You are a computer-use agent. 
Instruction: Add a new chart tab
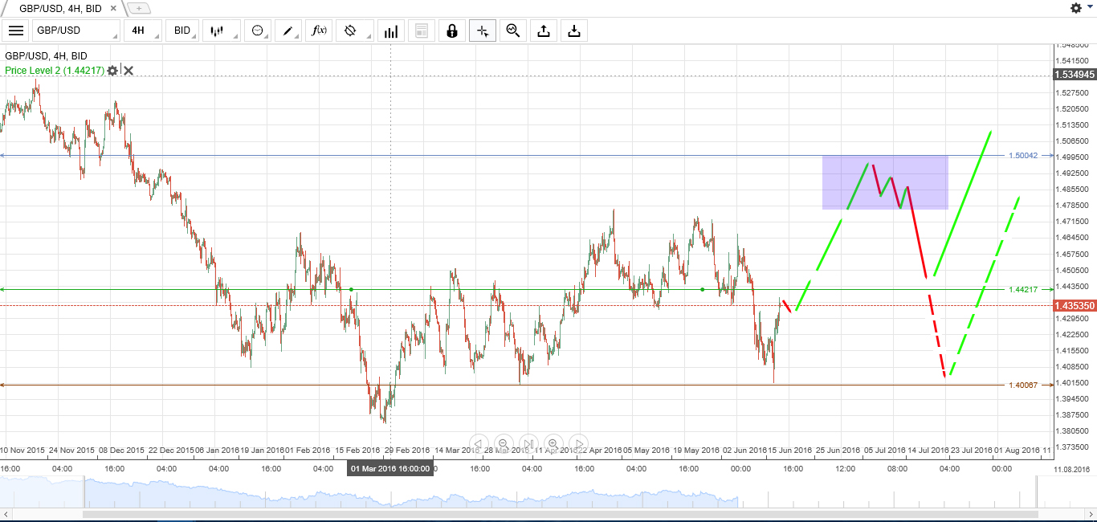click(139, 8)
